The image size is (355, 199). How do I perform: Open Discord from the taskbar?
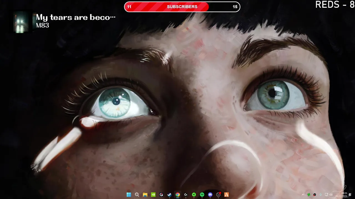coord(210,195)
